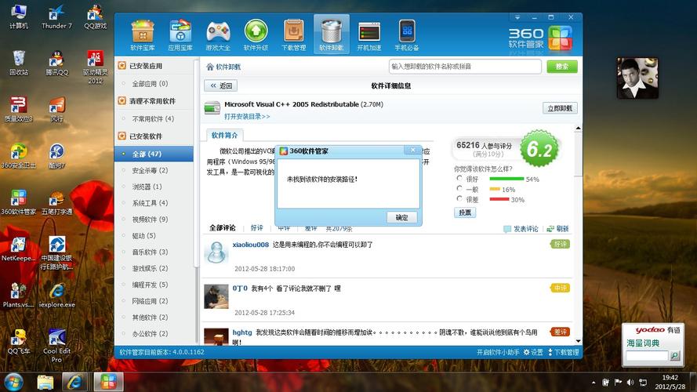Open QQ游戏 desktop icon

pyautogui.click(x=95, y=16)
